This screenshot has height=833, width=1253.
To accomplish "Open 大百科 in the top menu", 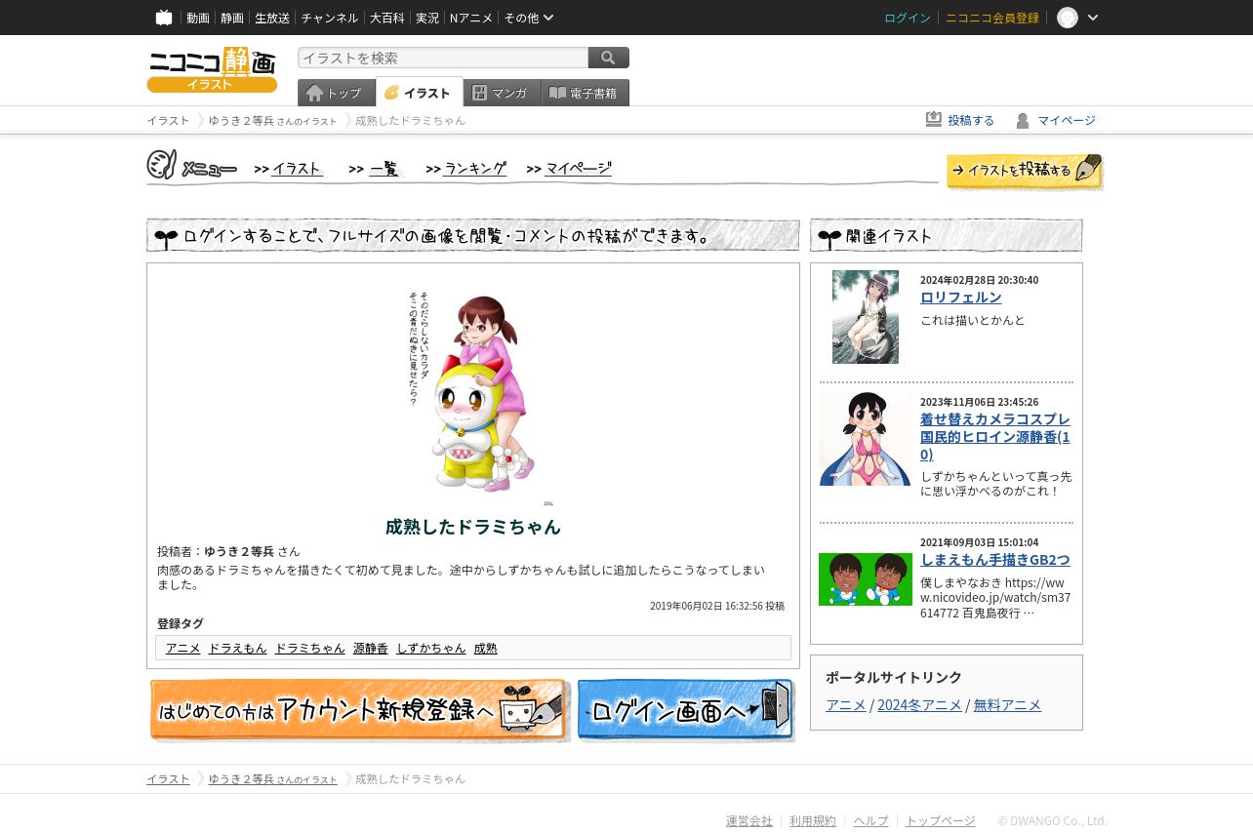I will click(x=386, y=18).
